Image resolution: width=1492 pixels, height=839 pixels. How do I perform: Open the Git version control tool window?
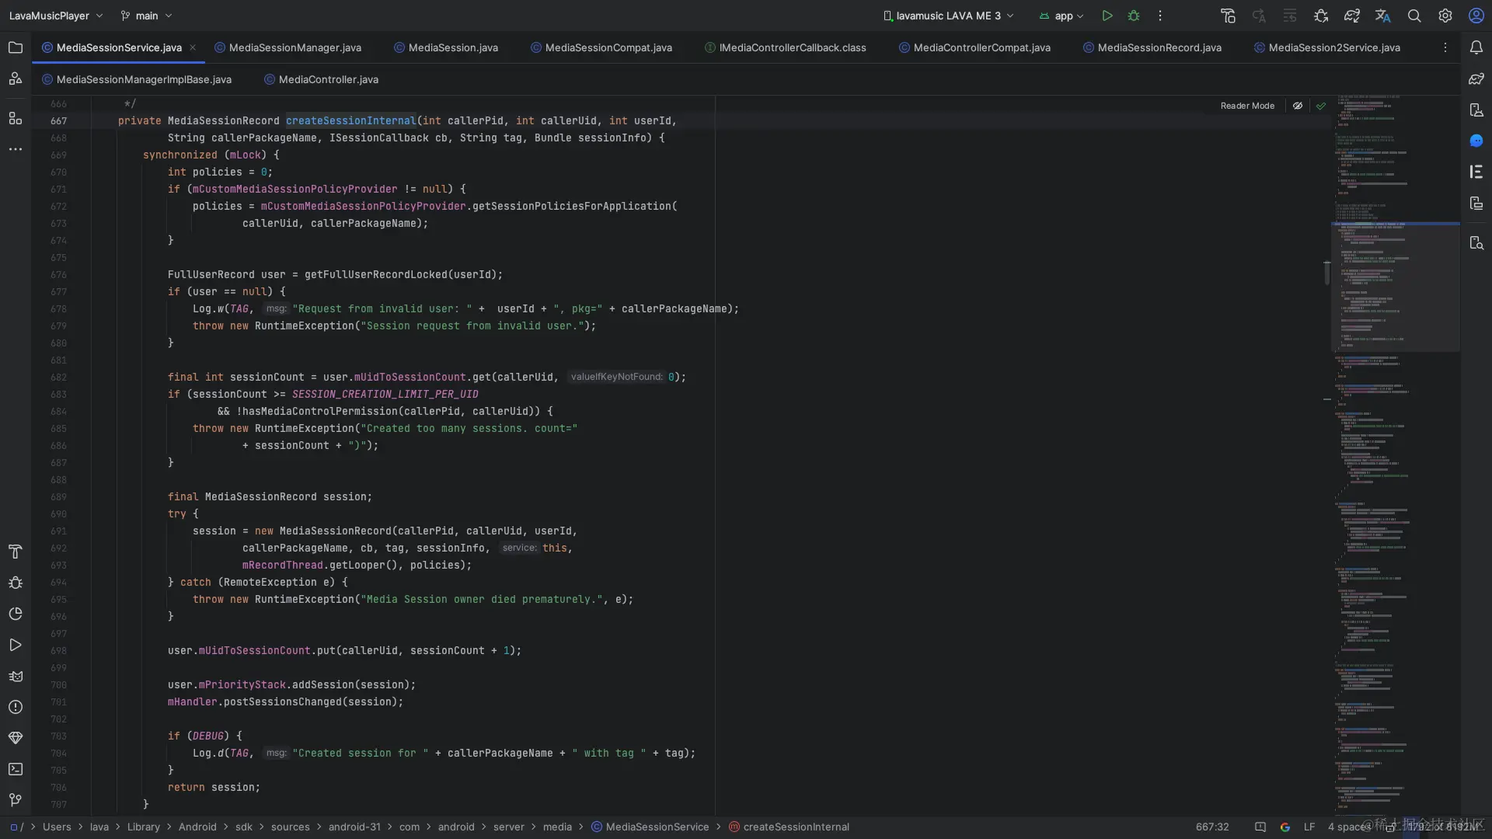15,800
